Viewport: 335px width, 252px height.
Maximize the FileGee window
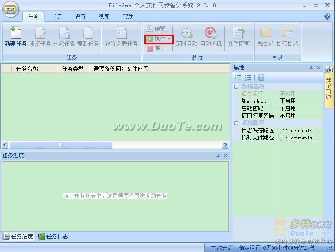click(x=316, y=5)
